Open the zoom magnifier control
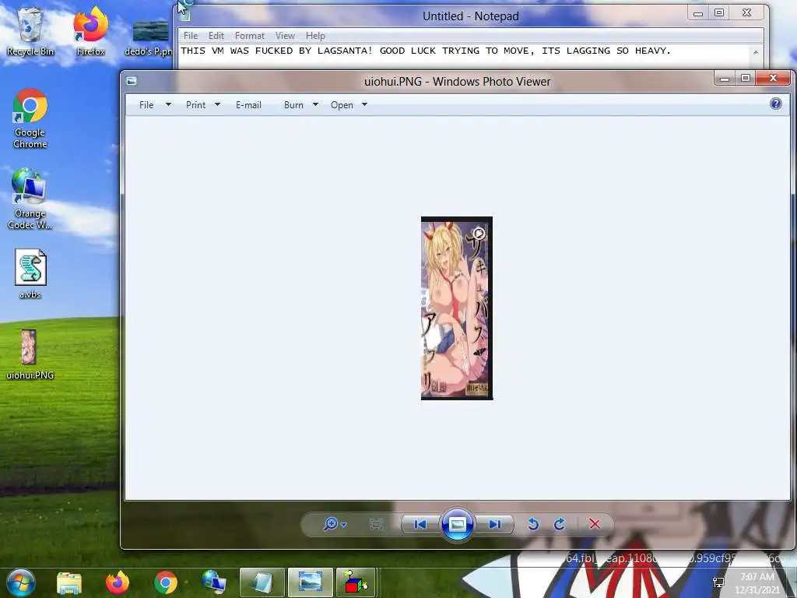 [x=335, y=524]
